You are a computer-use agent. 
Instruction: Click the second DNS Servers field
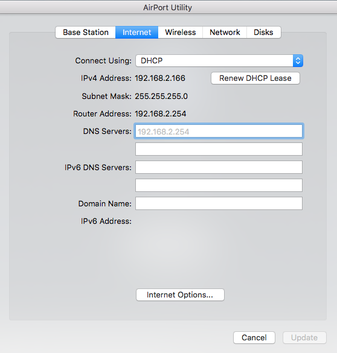(x=219, y=149)
